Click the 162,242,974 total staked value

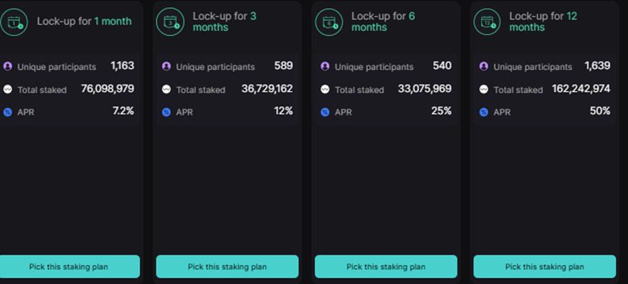[x=578, y=89]
